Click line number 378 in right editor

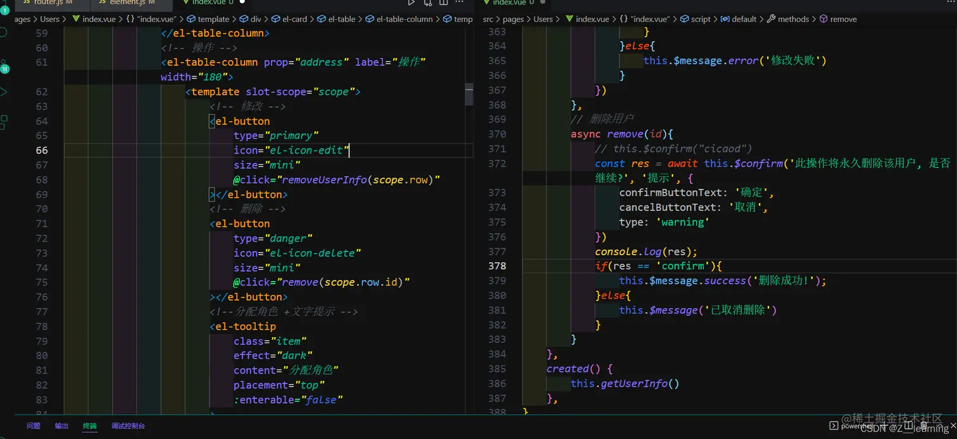click(497, 266)
